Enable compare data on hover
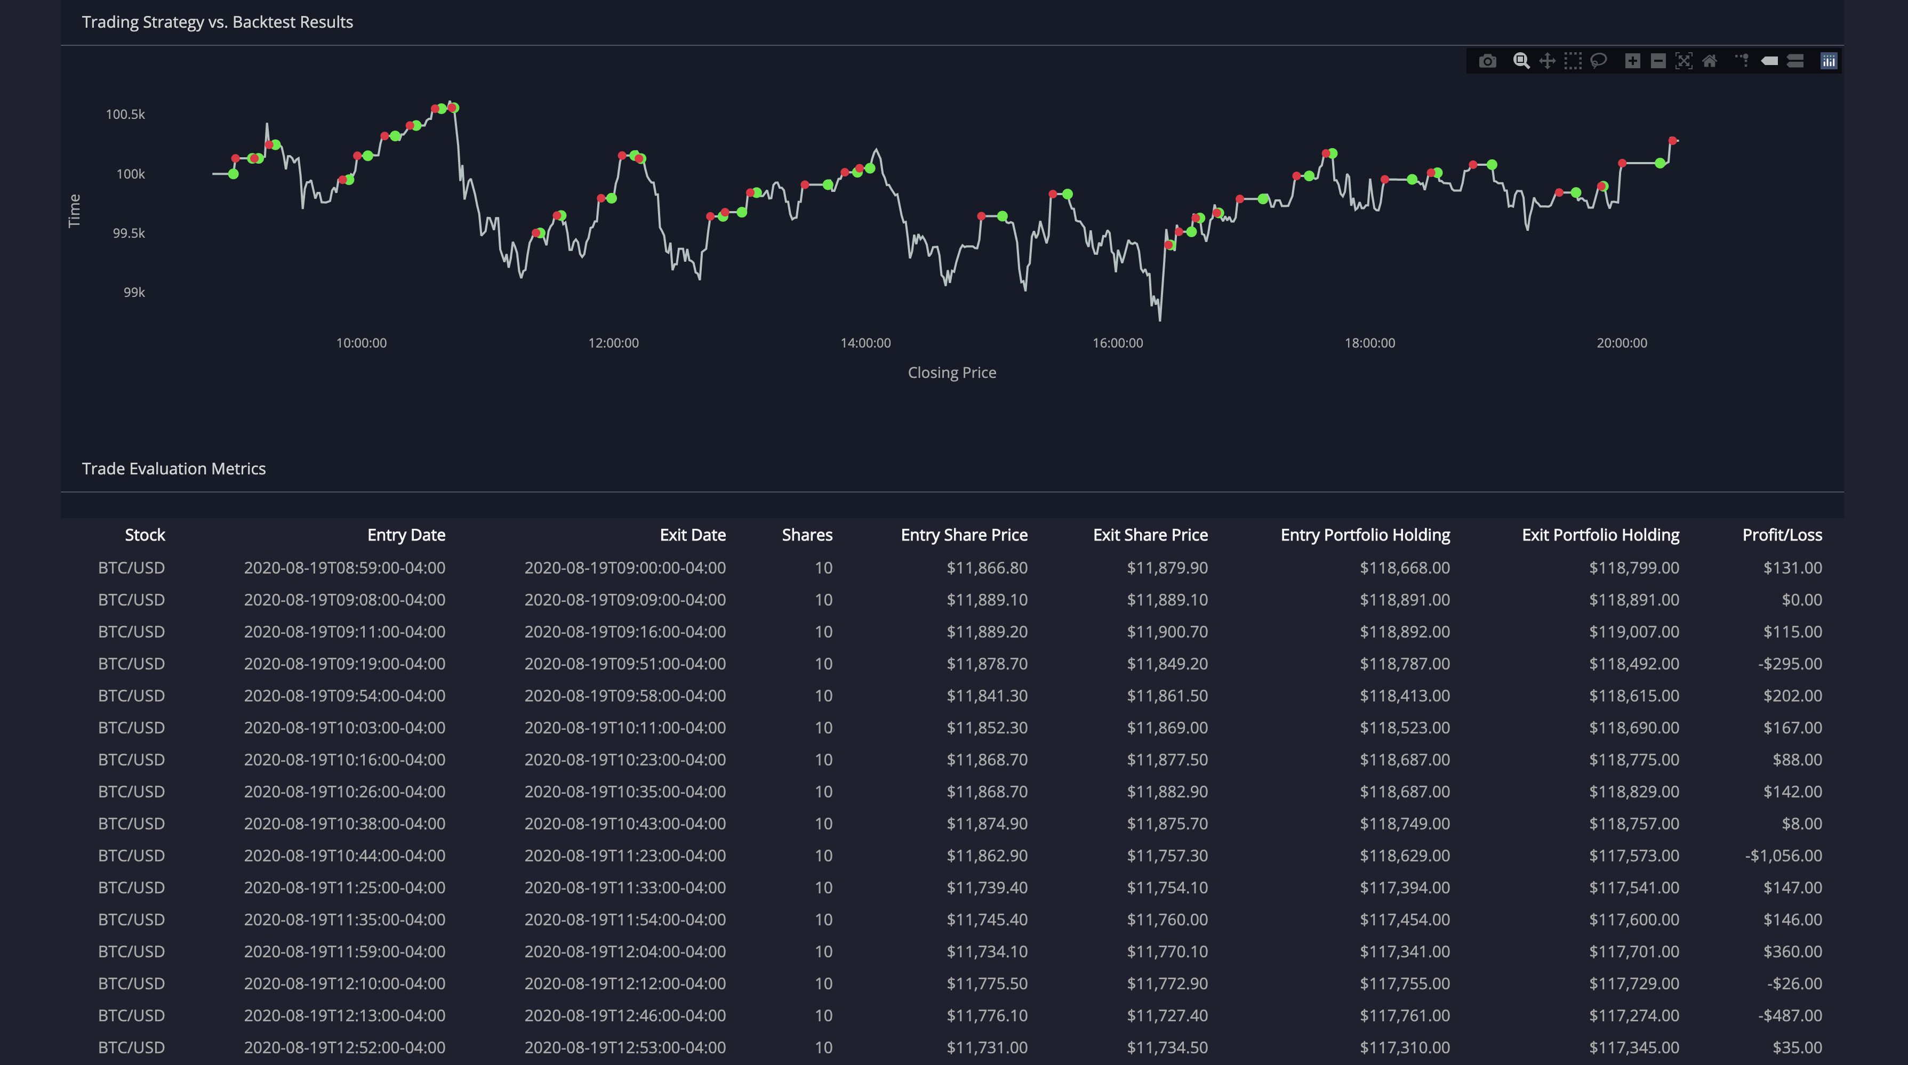 pos(1794,61)
